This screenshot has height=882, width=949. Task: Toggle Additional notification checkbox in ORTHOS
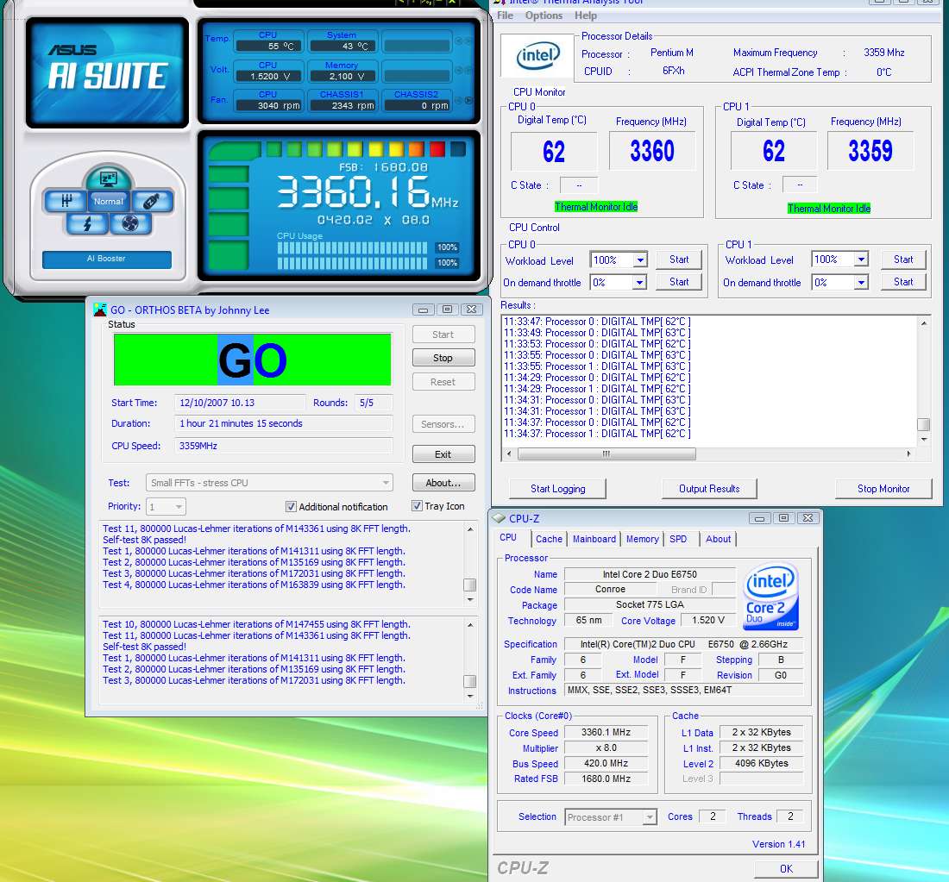point(291,506)
